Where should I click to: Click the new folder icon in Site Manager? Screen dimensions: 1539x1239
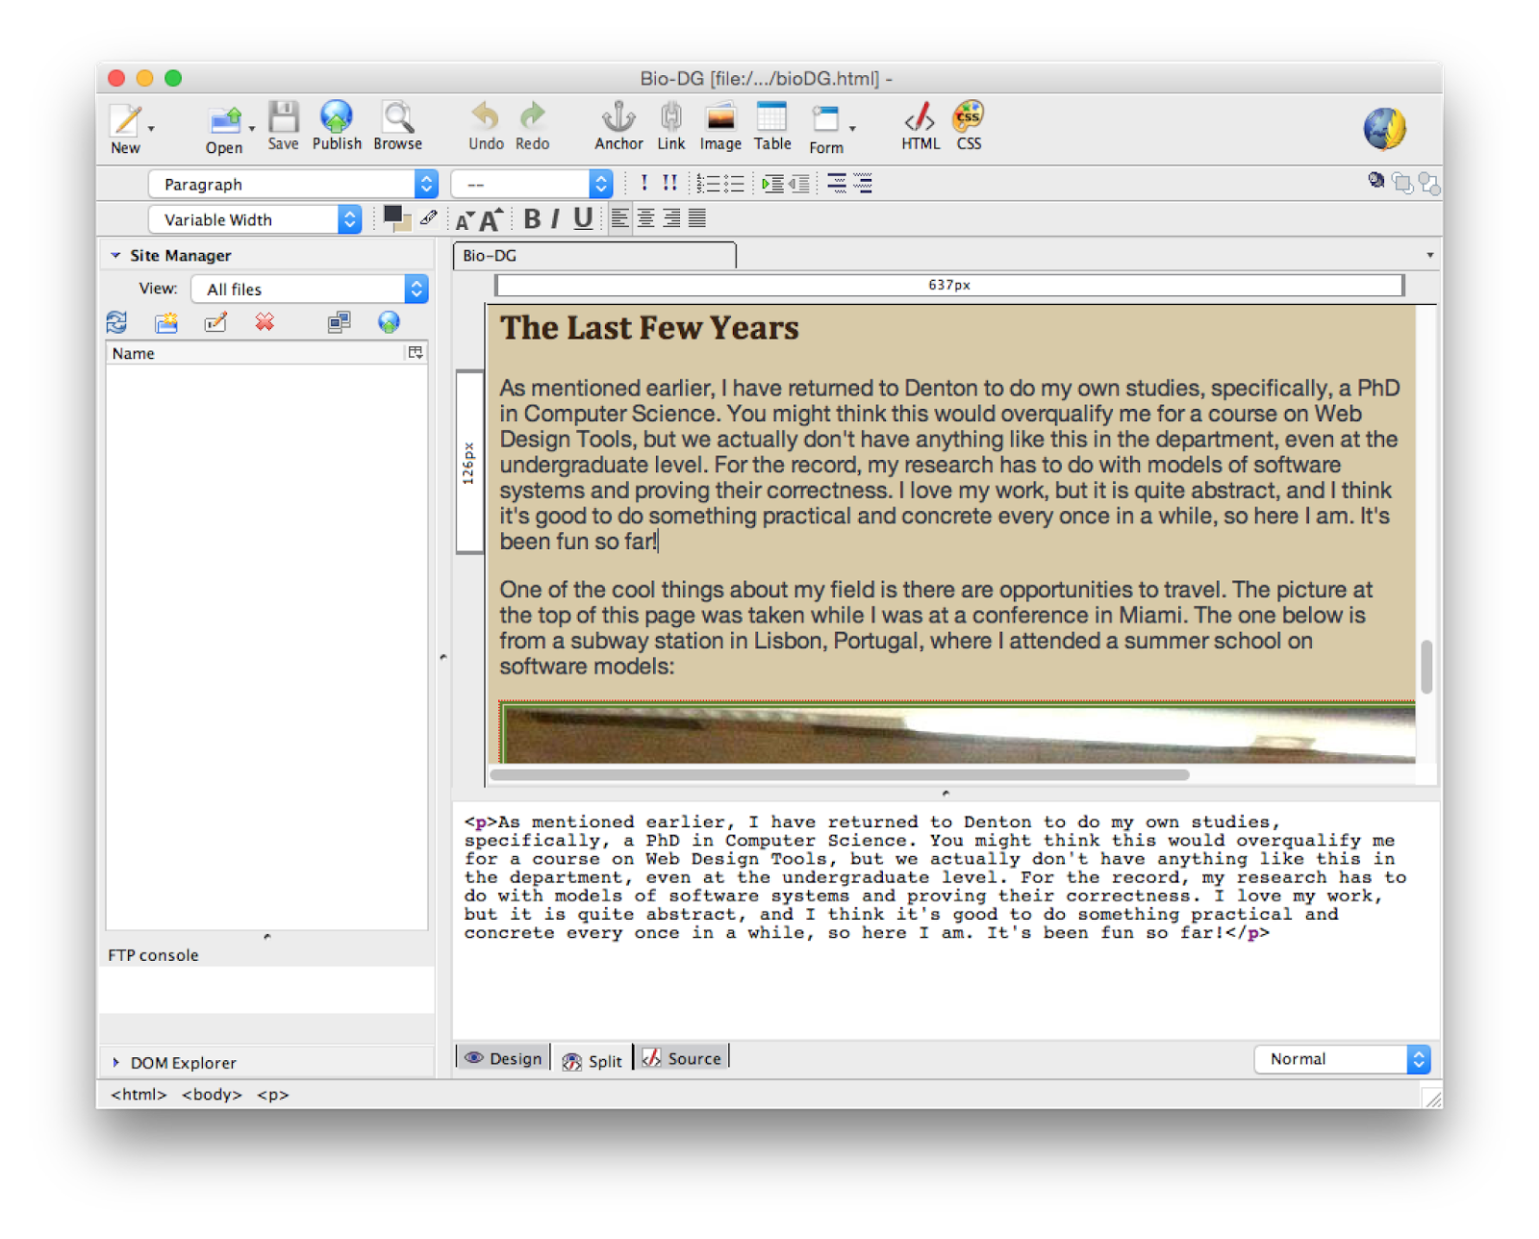[x=166, y=322]
